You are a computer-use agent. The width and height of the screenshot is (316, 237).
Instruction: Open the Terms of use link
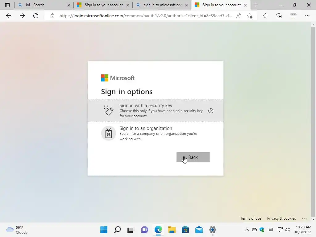(x=251, y=218)
